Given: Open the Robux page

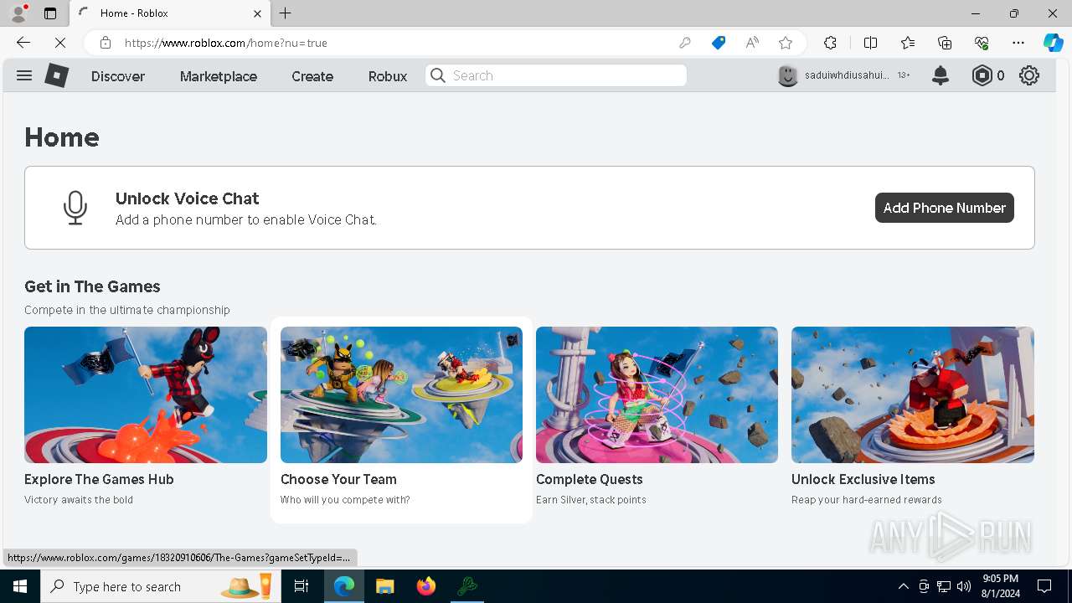Looking at the screenshot, I should (x=388, y=76).
